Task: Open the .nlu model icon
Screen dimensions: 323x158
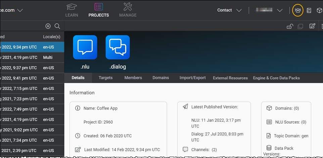Action: tap(85, 47)
